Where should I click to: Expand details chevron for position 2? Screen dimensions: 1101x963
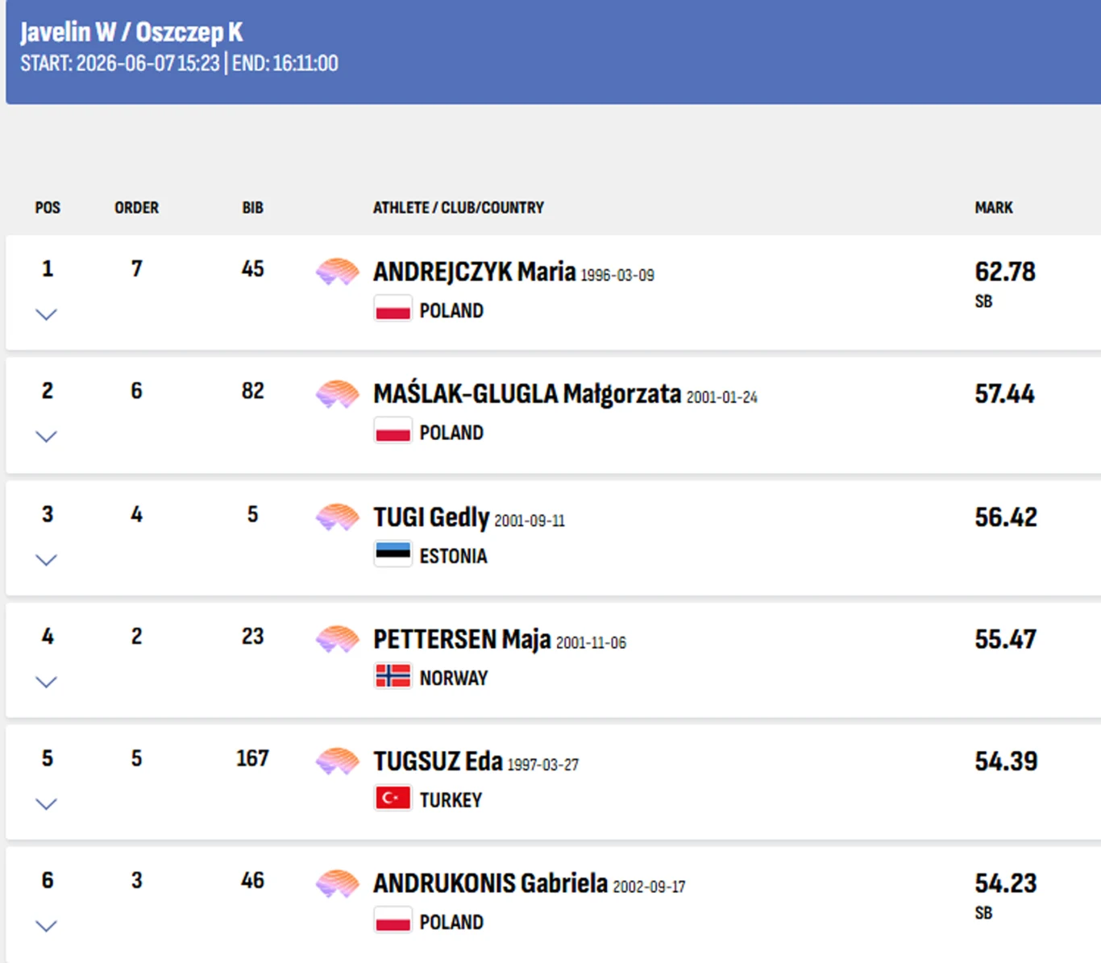[x=47, y=437]
